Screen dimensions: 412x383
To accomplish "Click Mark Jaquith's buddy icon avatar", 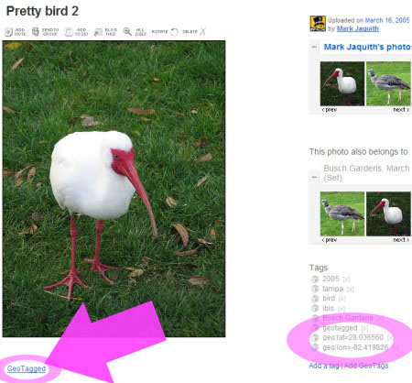I will (318, 24).
